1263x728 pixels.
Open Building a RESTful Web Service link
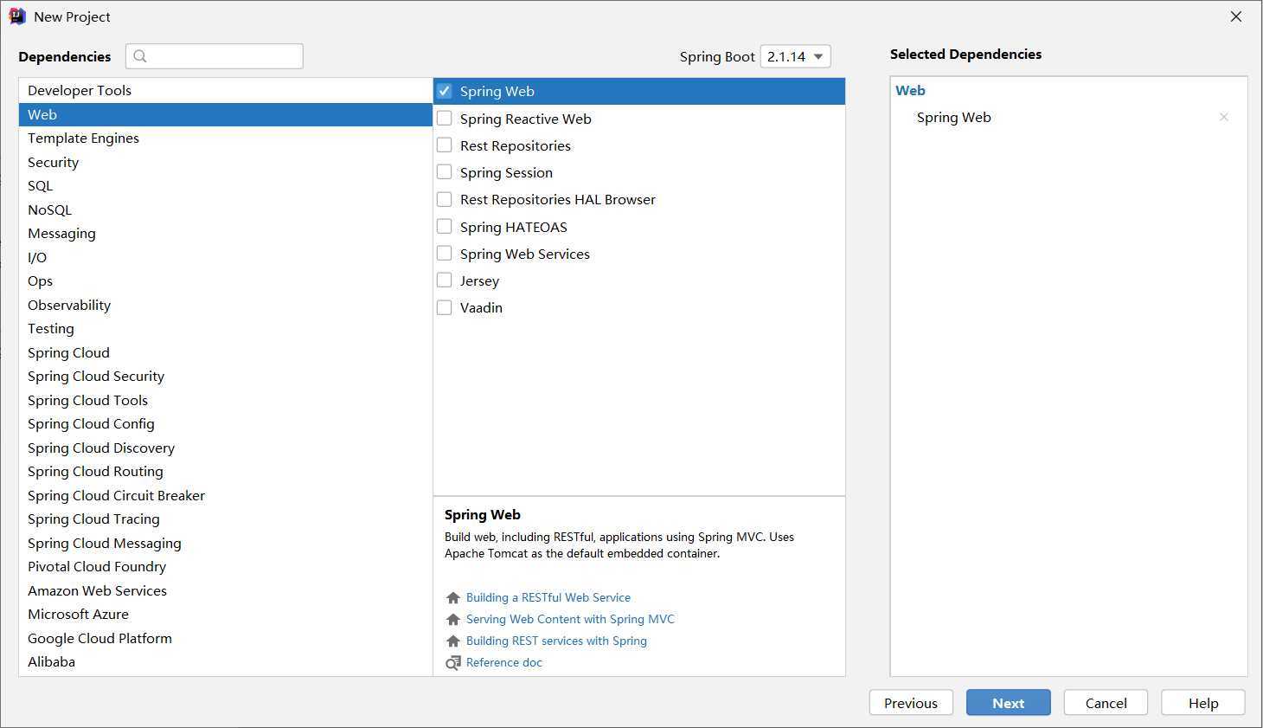[x=548, y=598]
